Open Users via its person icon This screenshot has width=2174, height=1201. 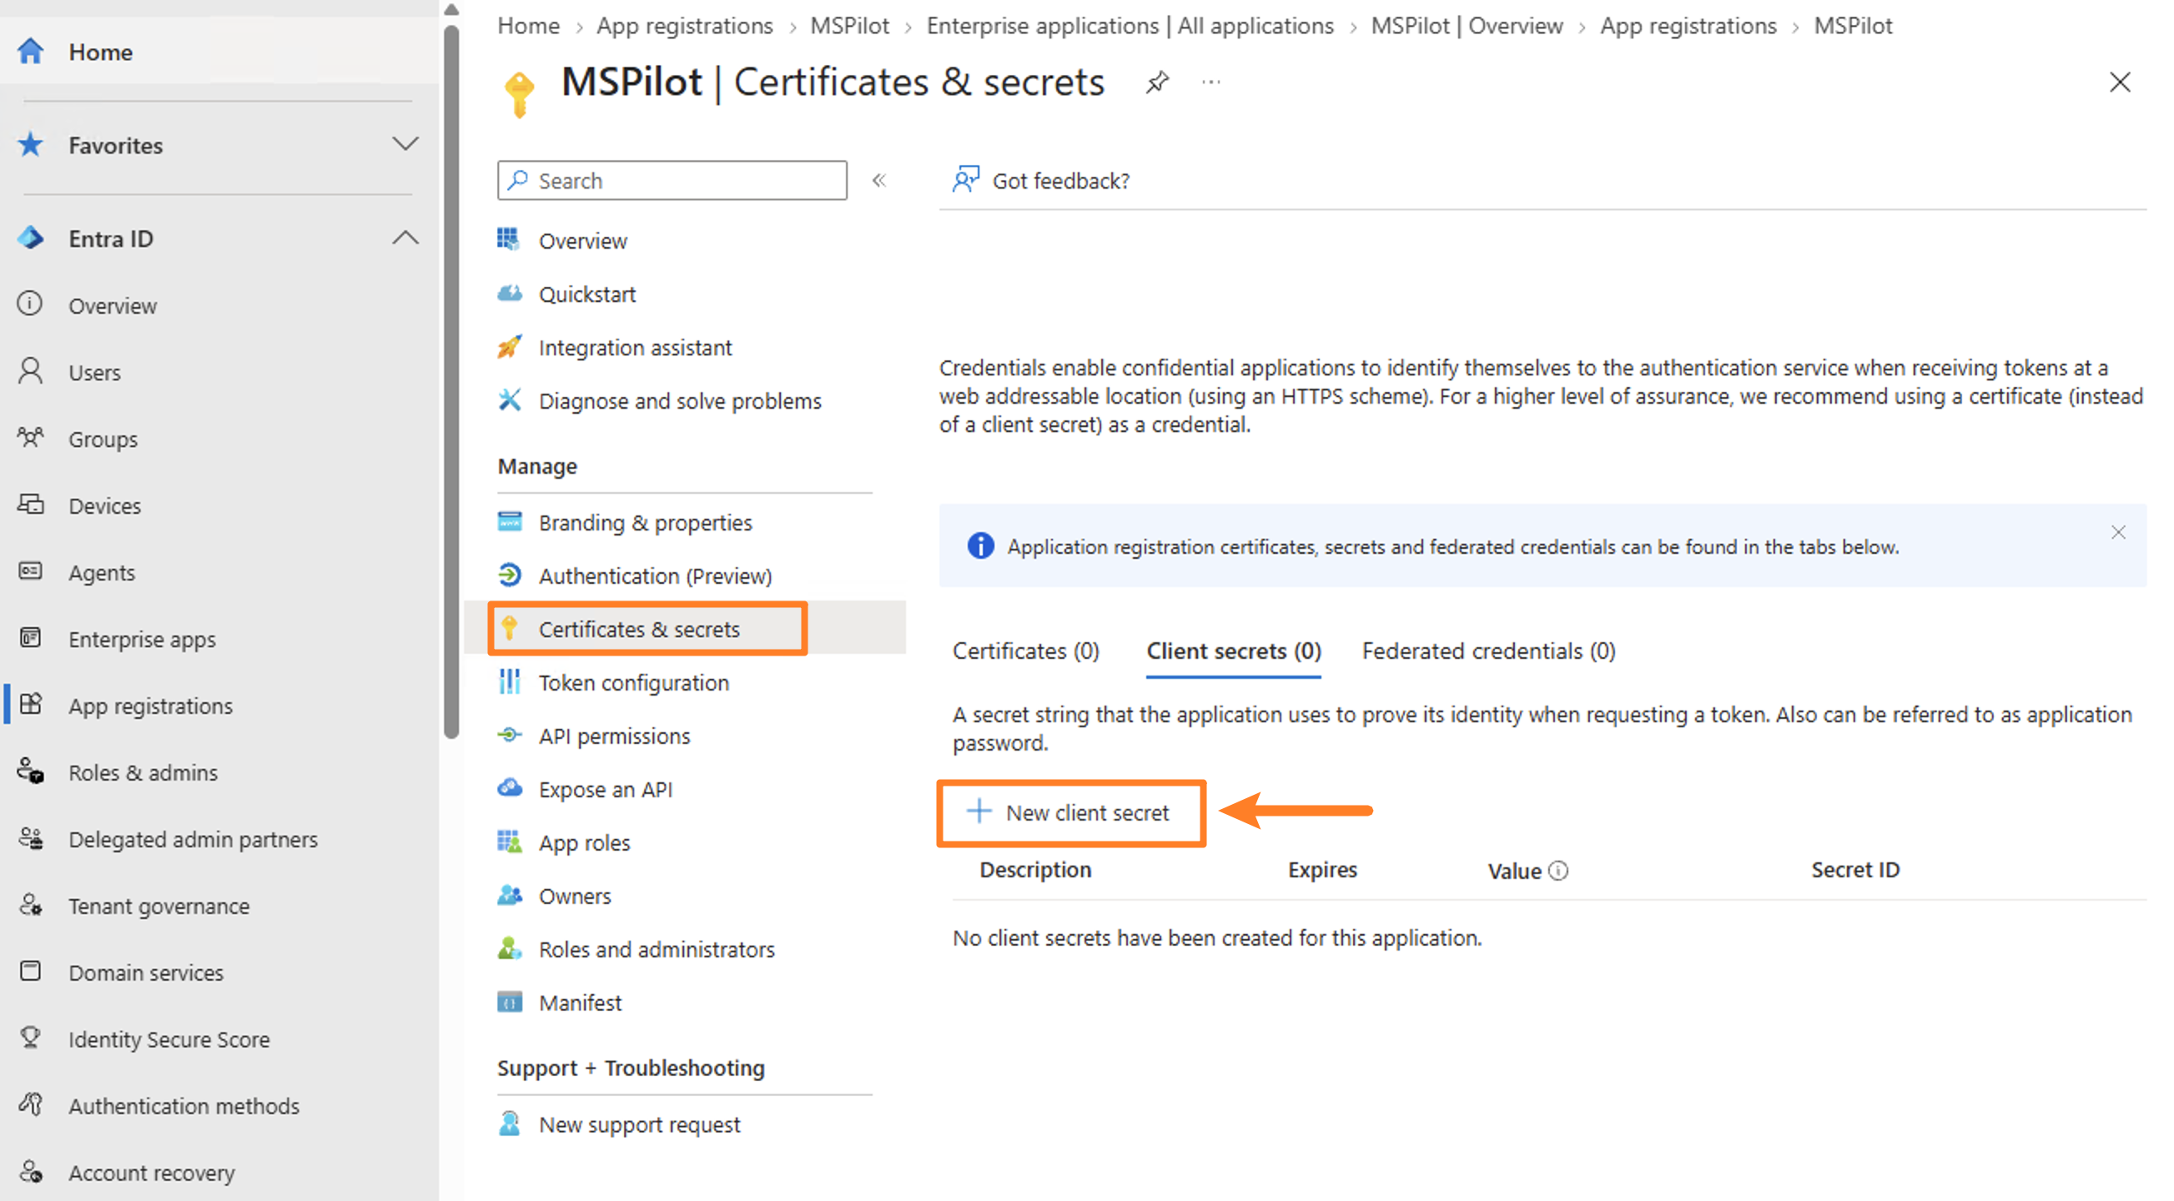tap(30, 371)
